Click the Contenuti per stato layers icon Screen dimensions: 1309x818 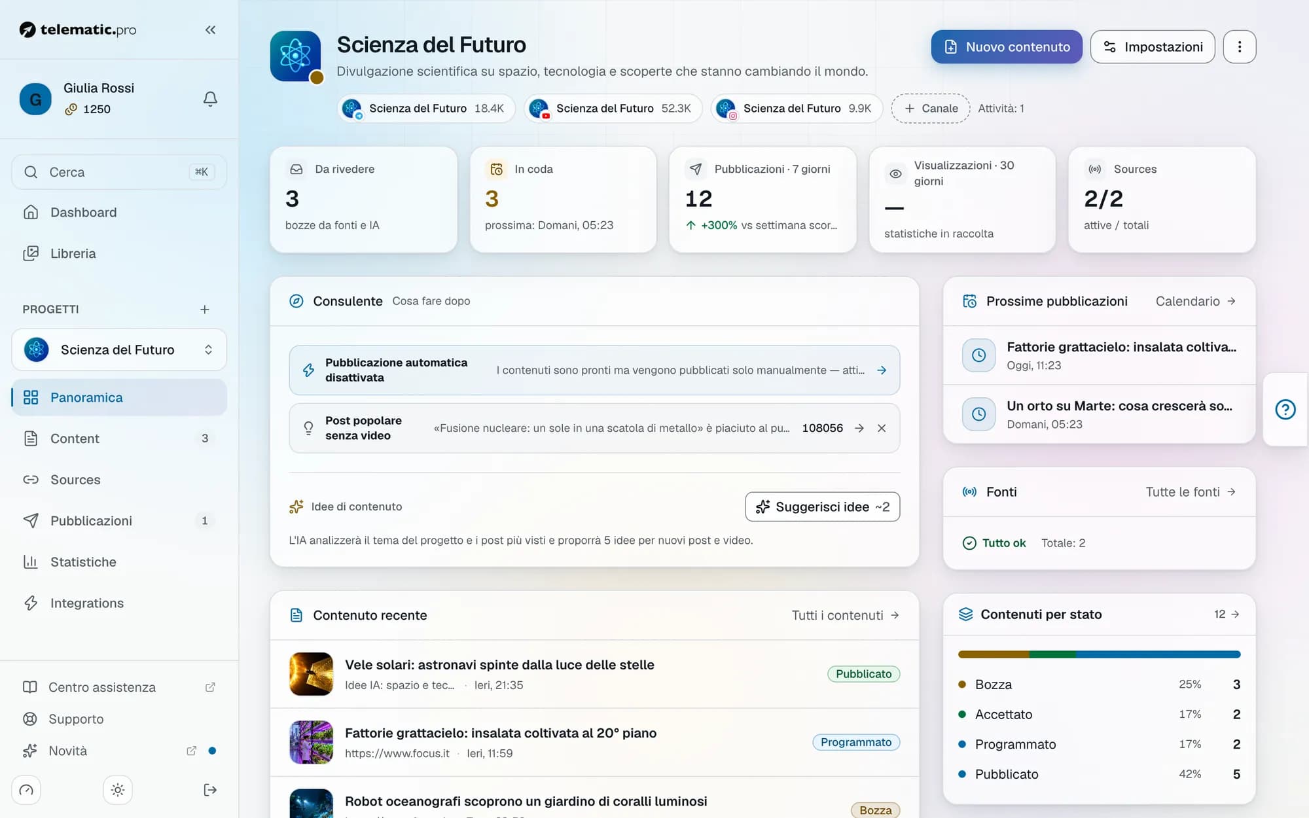point(965,614)
